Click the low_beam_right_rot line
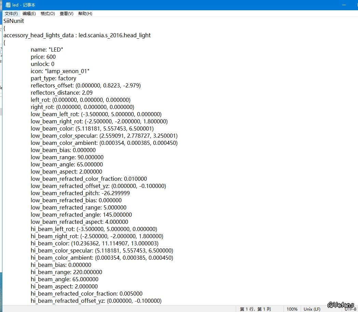 (x=99, y=122)
